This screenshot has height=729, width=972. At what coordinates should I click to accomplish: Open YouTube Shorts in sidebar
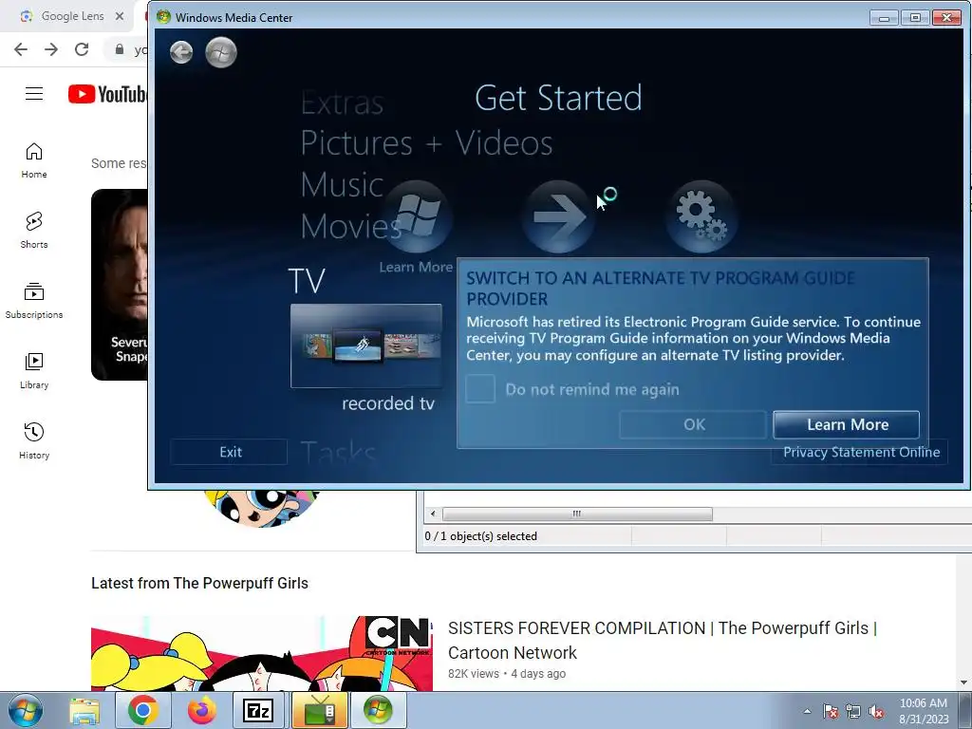coord(34,231)
